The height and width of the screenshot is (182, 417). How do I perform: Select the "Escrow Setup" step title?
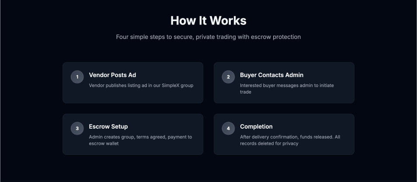[108, 127]
